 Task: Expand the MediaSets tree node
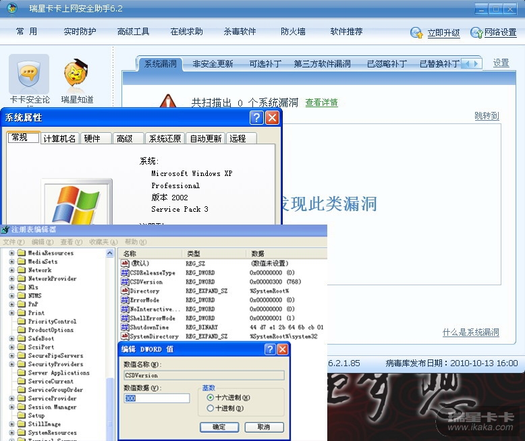point(11,262)
